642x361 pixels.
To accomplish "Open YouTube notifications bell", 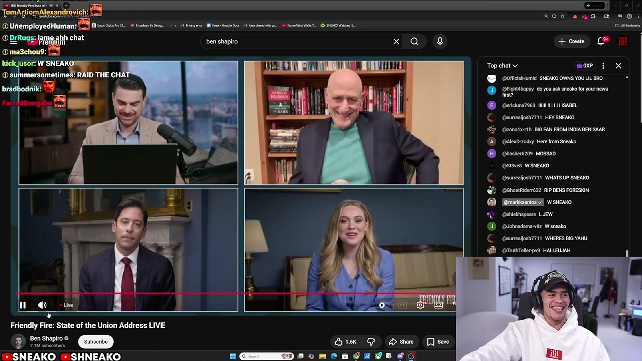I will (x=601, y=41).
